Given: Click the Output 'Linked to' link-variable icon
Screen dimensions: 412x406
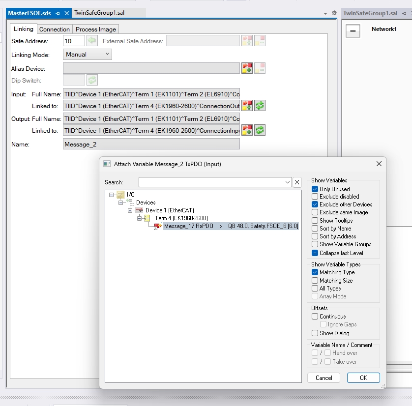Looking at the screenshot, I should point(247,130).
